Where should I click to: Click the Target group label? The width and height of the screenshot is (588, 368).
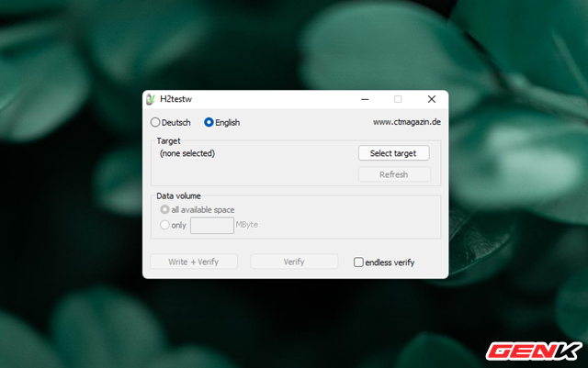(169, 141)
